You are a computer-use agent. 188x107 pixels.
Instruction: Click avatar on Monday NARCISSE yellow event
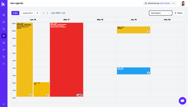pos(31,95)
